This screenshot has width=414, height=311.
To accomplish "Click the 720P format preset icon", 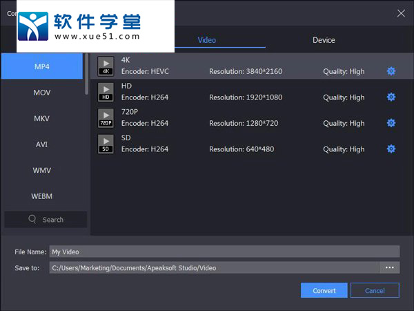I will 106,117.
